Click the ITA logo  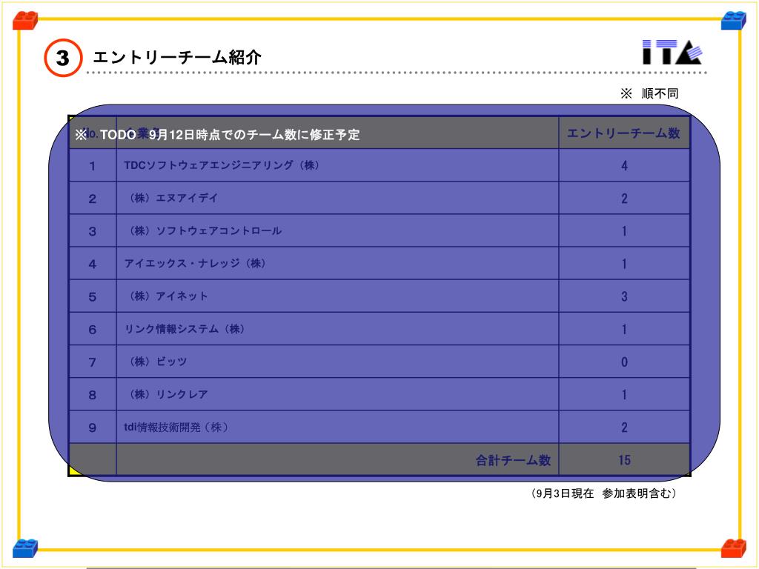click(x=672, y=53)
